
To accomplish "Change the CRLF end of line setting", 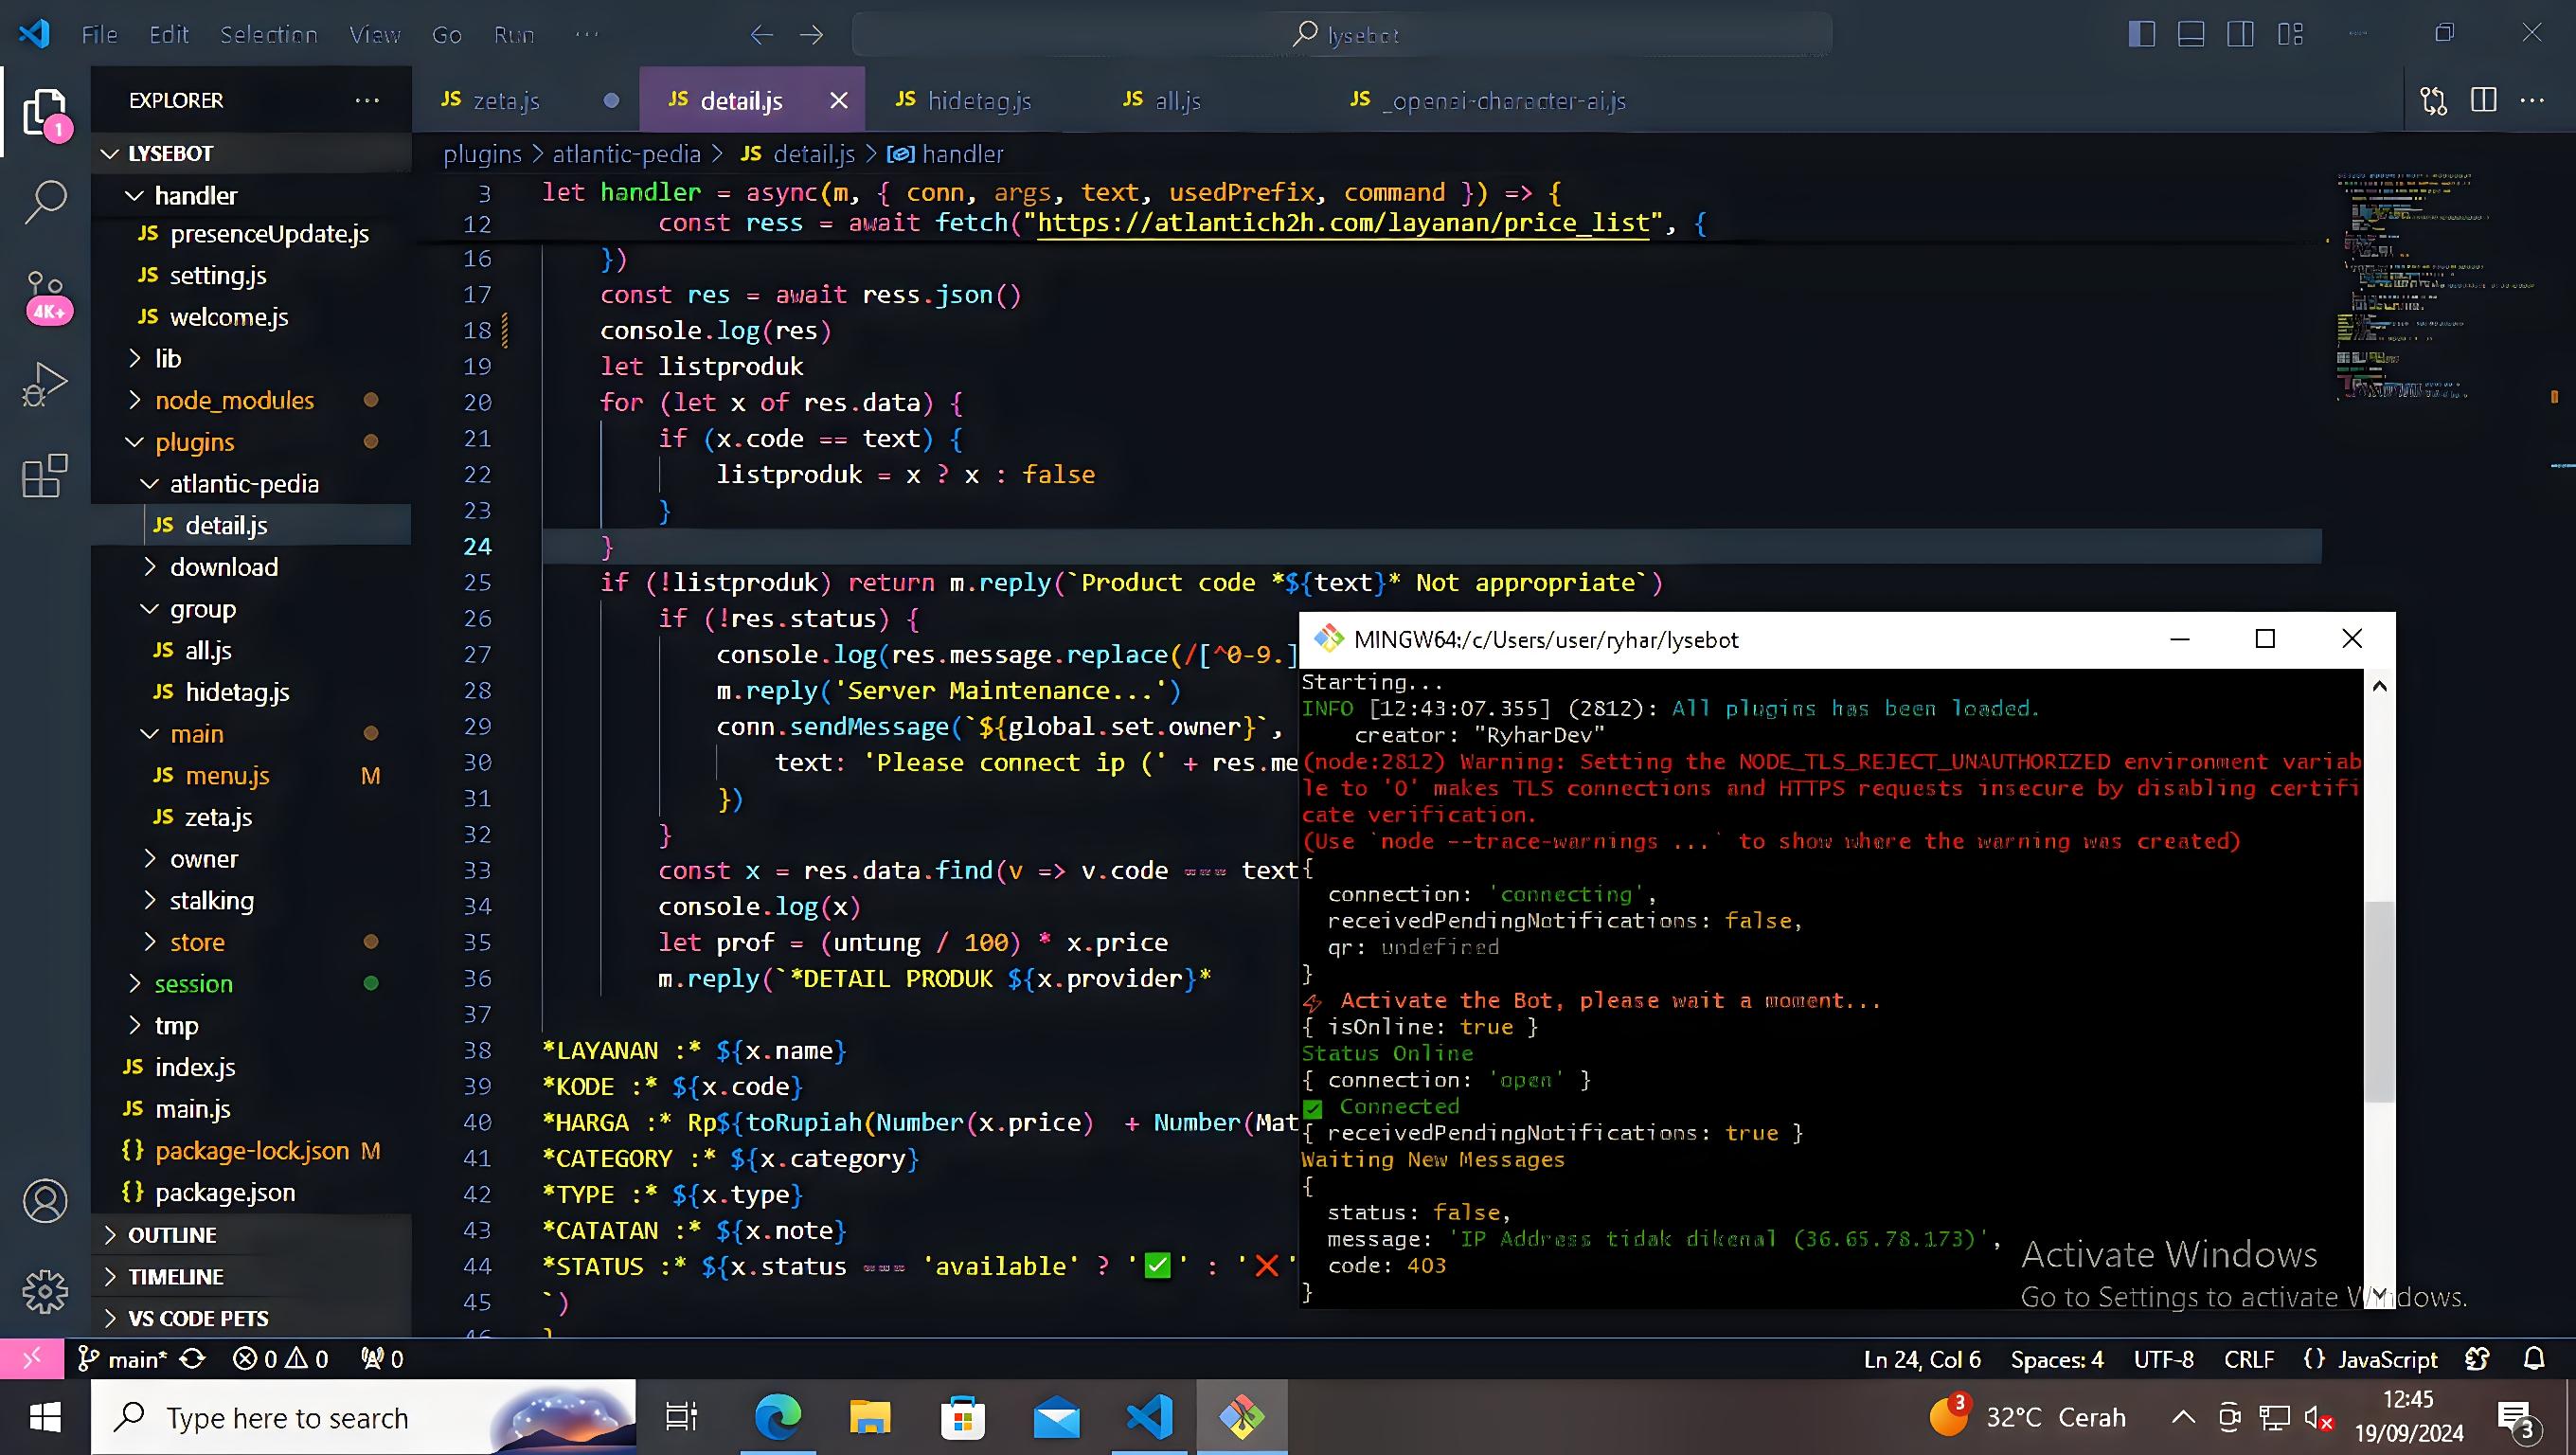I will [2249, 1358].
